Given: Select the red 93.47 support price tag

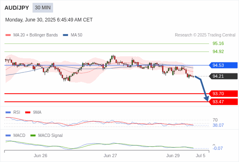Looking at the screenshot, I should pos(223,102).
